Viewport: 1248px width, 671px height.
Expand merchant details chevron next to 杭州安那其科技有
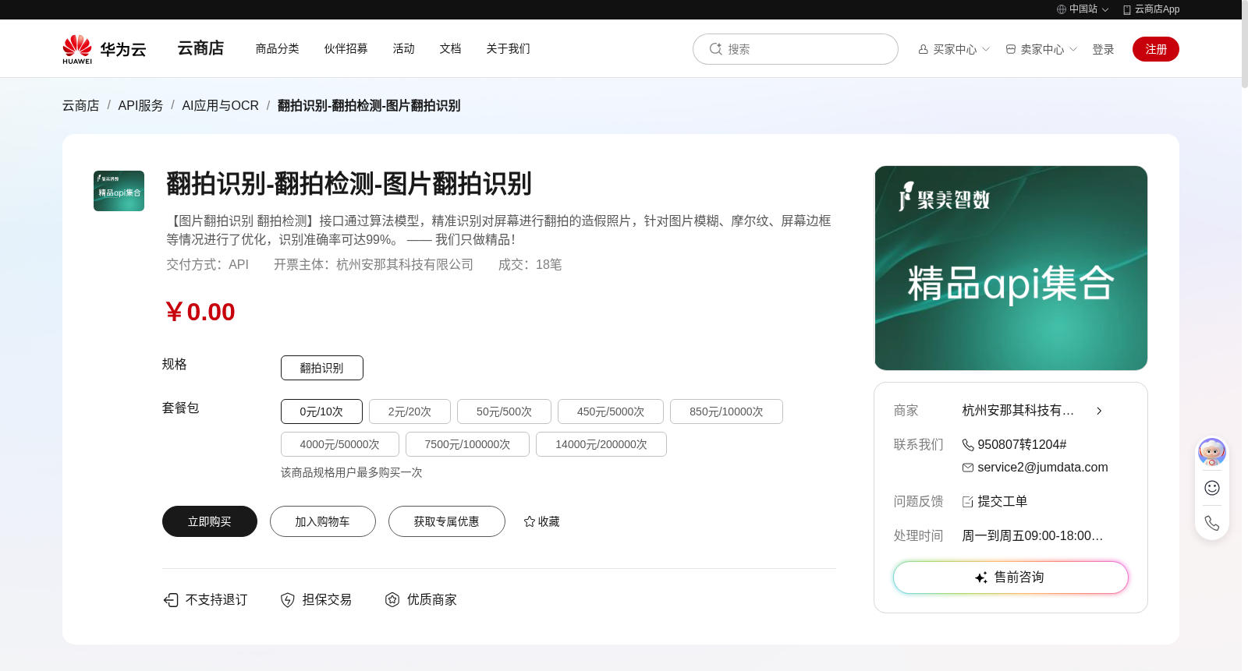pyautogui.click(x=1099, y=411)
